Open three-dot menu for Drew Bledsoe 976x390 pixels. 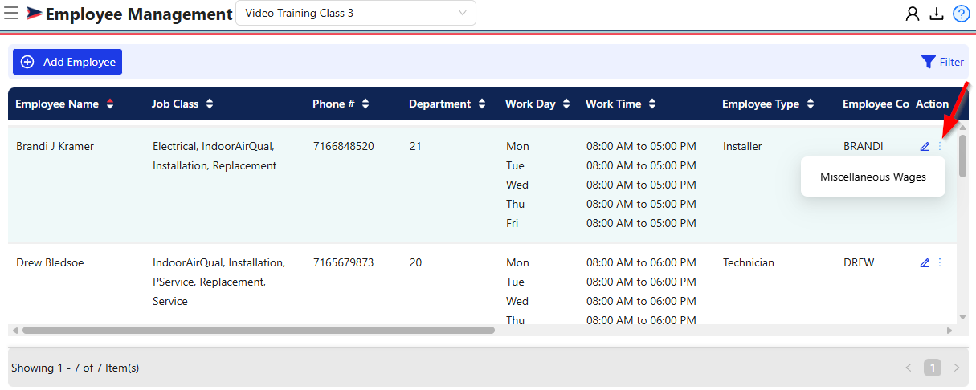(940, 263)
